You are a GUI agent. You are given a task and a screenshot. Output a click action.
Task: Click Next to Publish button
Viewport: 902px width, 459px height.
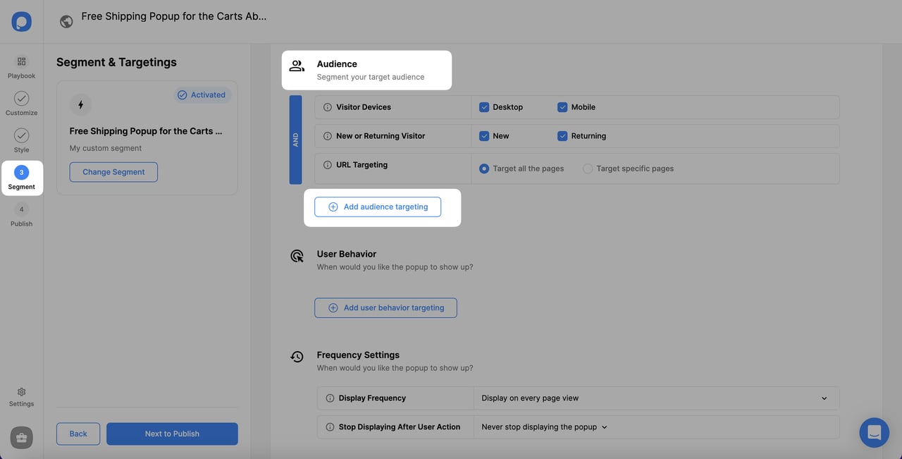coord(172,434)
